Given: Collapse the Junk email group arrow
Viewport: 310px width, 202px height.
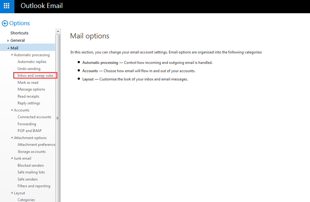Looking at the screenshot, I should (x=12, y=158).
